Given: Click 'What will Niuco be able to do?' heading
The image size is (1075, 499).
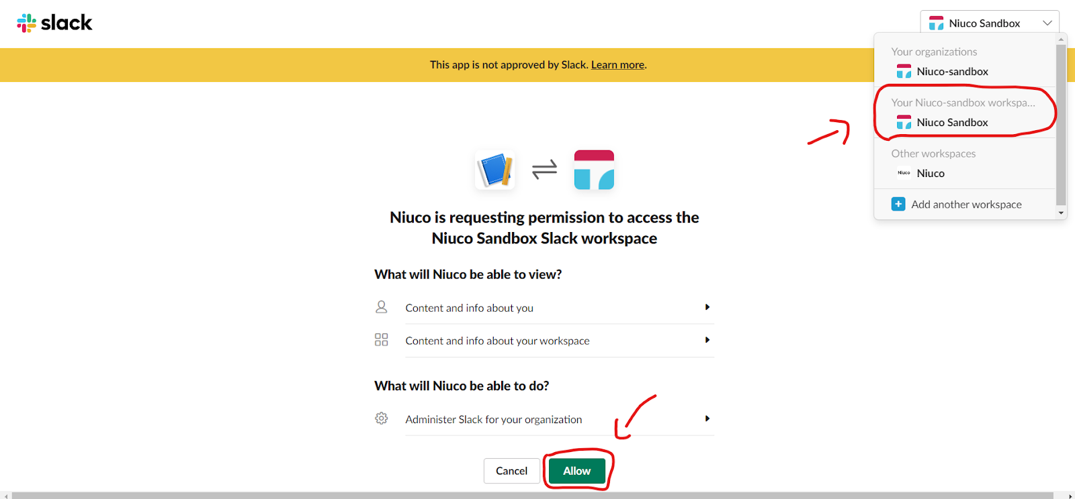Looking at the screenshot, I should click(x=462, y=386).
